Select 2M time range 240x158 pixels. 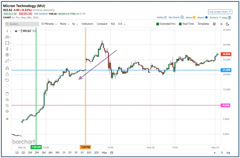pyautogui.click(x=37, y=153)
